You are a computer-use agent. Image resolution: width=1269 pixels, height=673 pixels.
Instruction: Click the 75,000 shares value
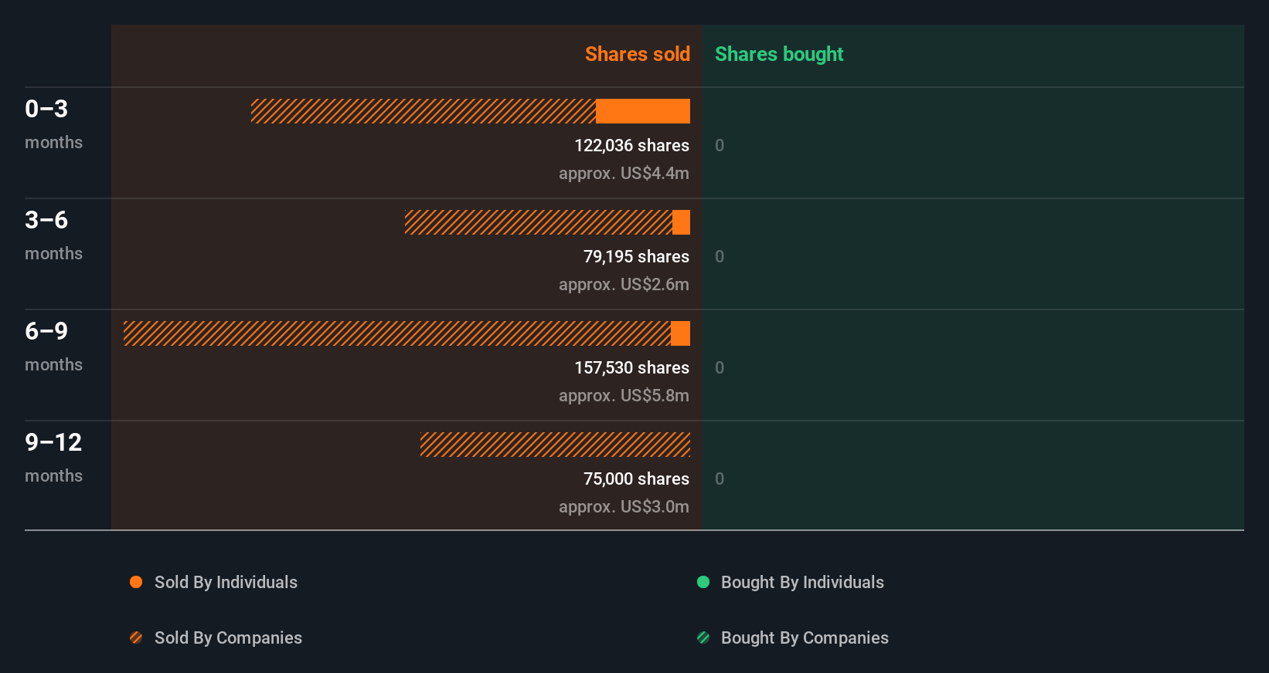tap(636, 479)
